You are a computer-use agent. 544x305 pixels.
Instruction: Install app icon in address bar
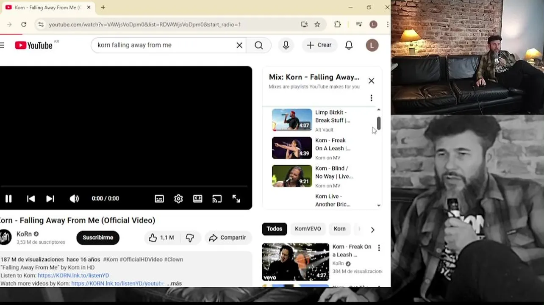coord(304,25)
